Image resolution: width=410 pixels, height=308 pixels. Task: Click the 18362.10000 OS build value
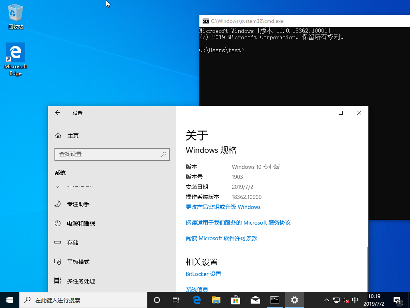coord(247,197)
